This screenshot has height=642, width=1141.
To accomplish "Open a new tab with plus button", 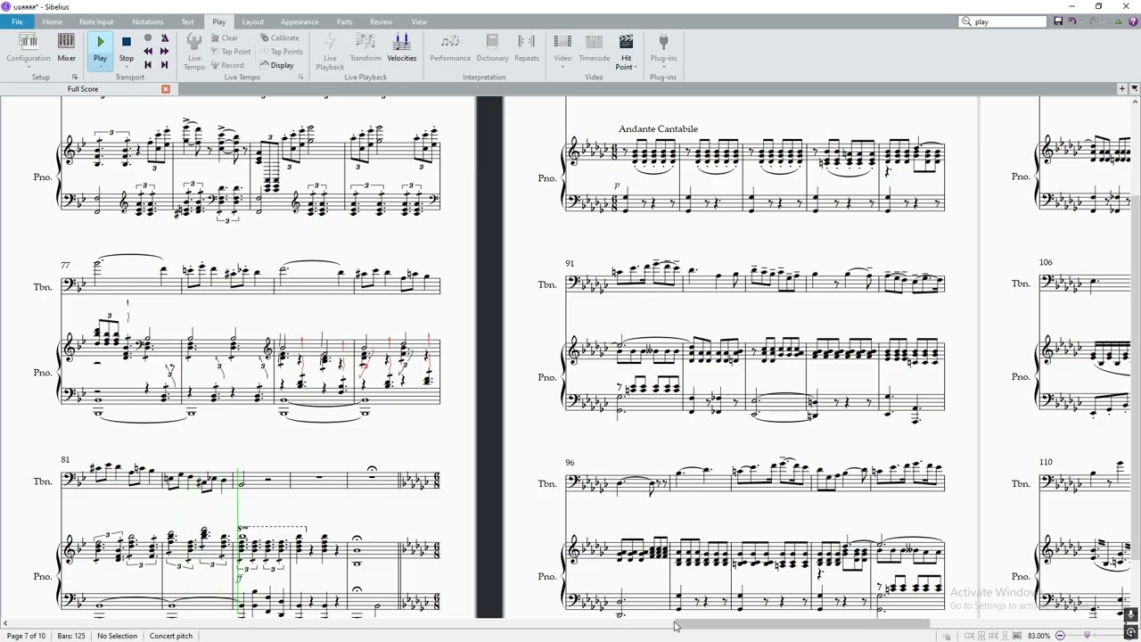I will coord(1122,88).
